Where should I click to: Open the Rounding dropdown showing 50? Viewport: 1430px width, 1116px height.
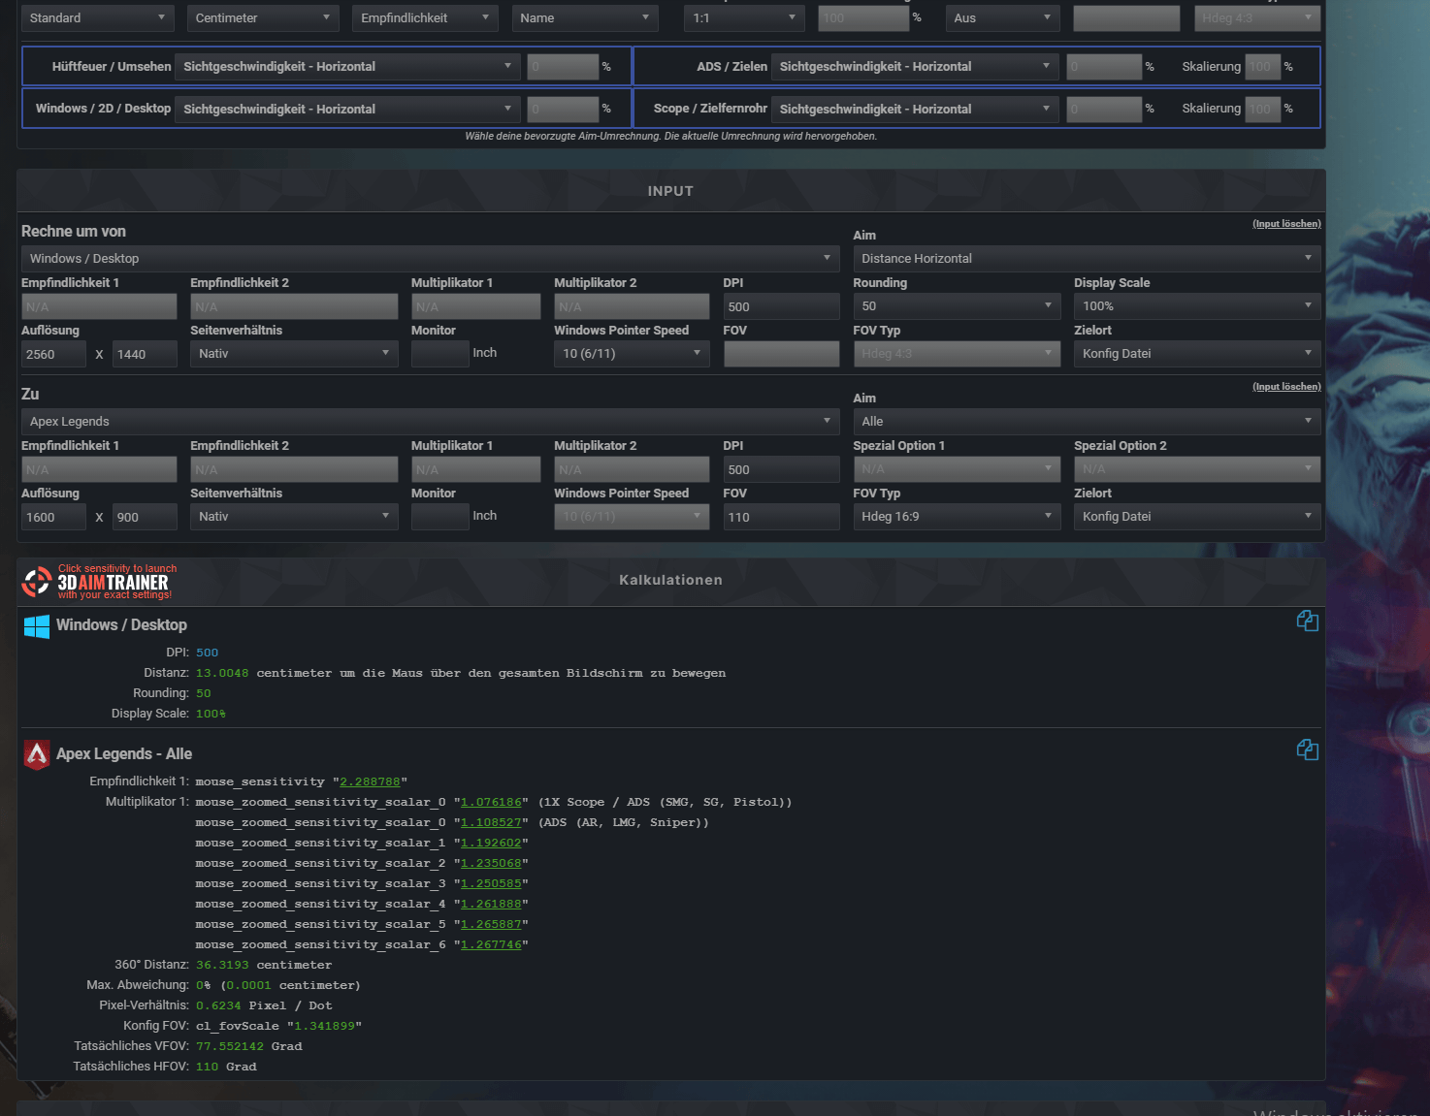click(x=957, y=306)
